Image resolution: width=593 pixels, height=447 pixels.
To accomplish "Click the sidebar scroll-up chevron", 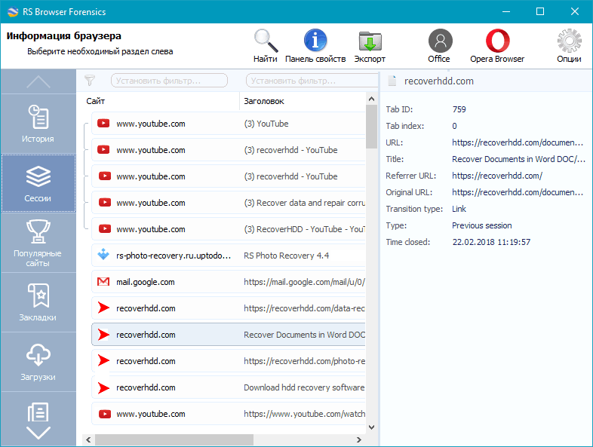I will [x=38, y=81].
